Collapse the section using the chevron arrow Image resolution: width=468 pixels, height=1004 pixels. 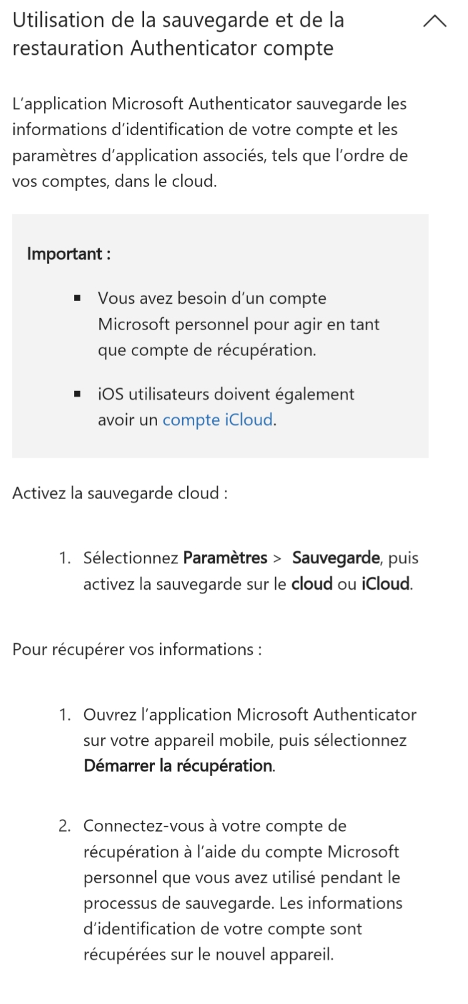pyautogui.click(x=435, y=22)
